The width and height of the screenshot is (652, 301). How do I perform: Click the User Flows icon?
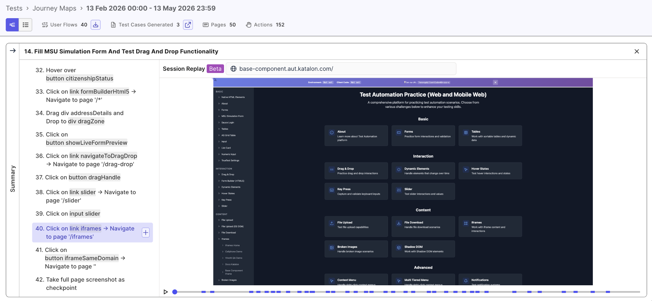pos(45,25)
